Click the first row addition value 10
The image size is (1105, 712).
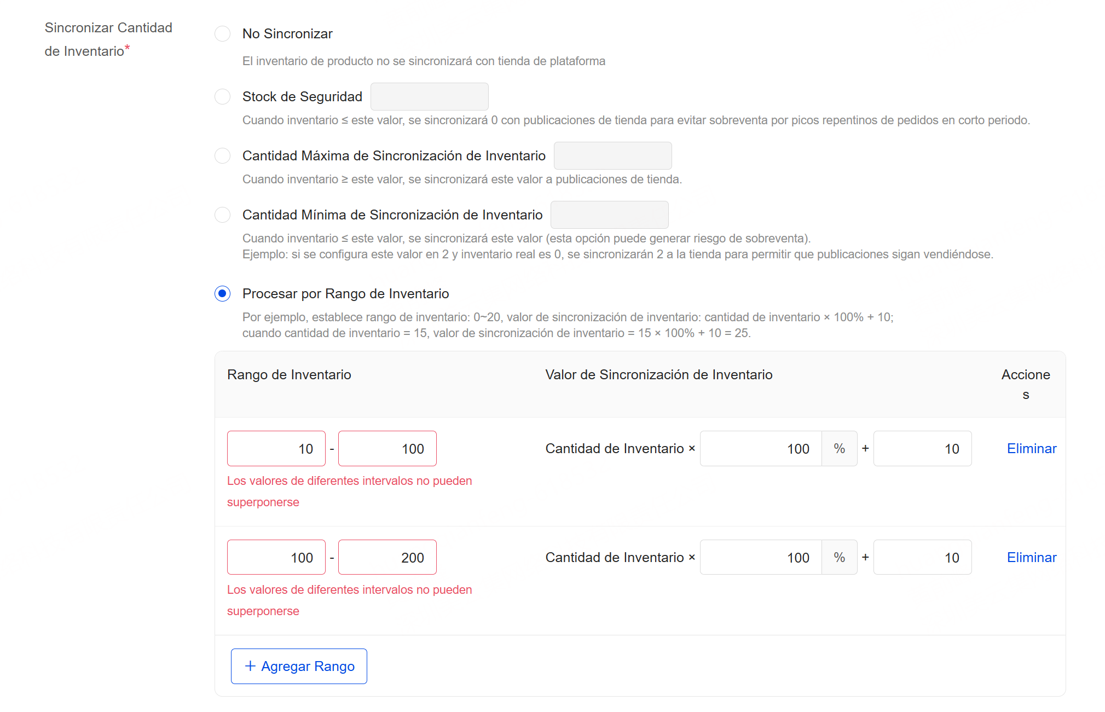tap(922, 448)
